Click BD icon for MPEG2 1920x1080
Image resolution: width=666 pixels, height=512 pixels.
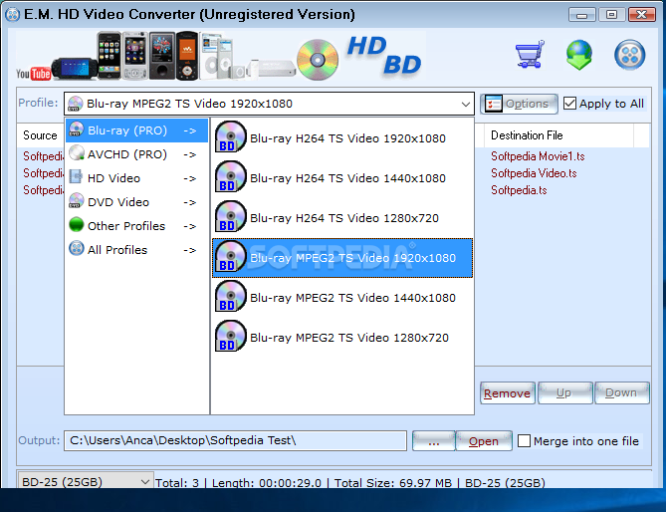[230, 256]
